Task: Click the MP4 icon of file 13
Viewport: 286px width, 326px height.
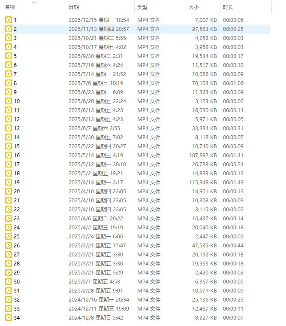Action: pos(9,128)
